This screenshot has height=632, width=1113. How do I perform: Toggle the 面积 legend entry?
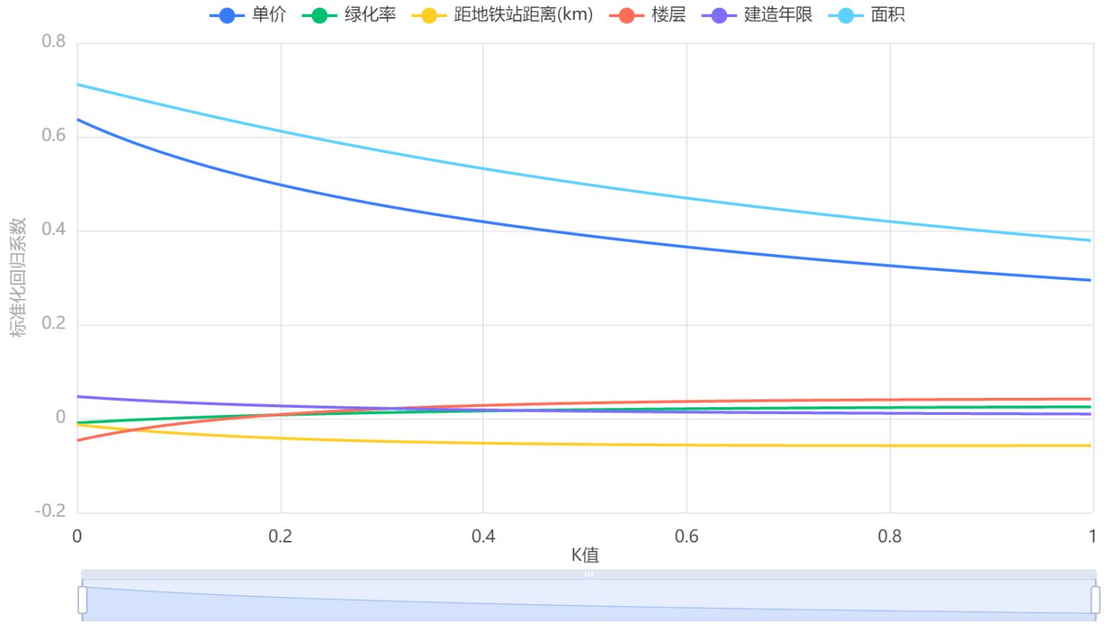pos(867,15)
